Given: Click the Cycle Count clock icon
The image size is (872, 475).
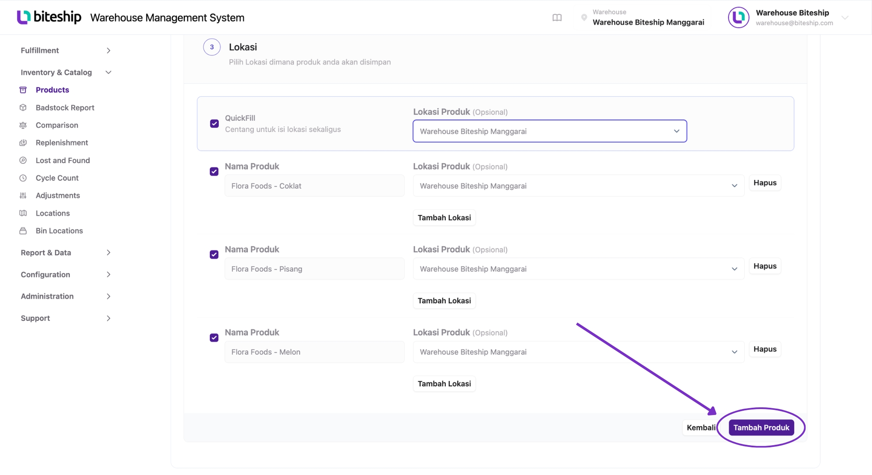Looking at the screenshot, I should pos(23,178).
